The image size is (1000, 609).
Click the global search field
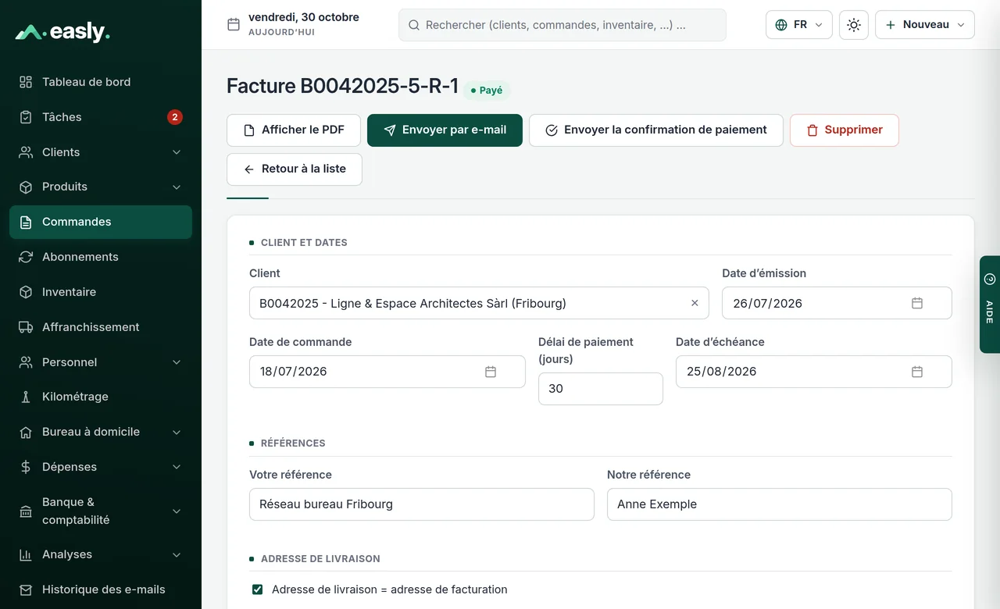click(562, 25)
